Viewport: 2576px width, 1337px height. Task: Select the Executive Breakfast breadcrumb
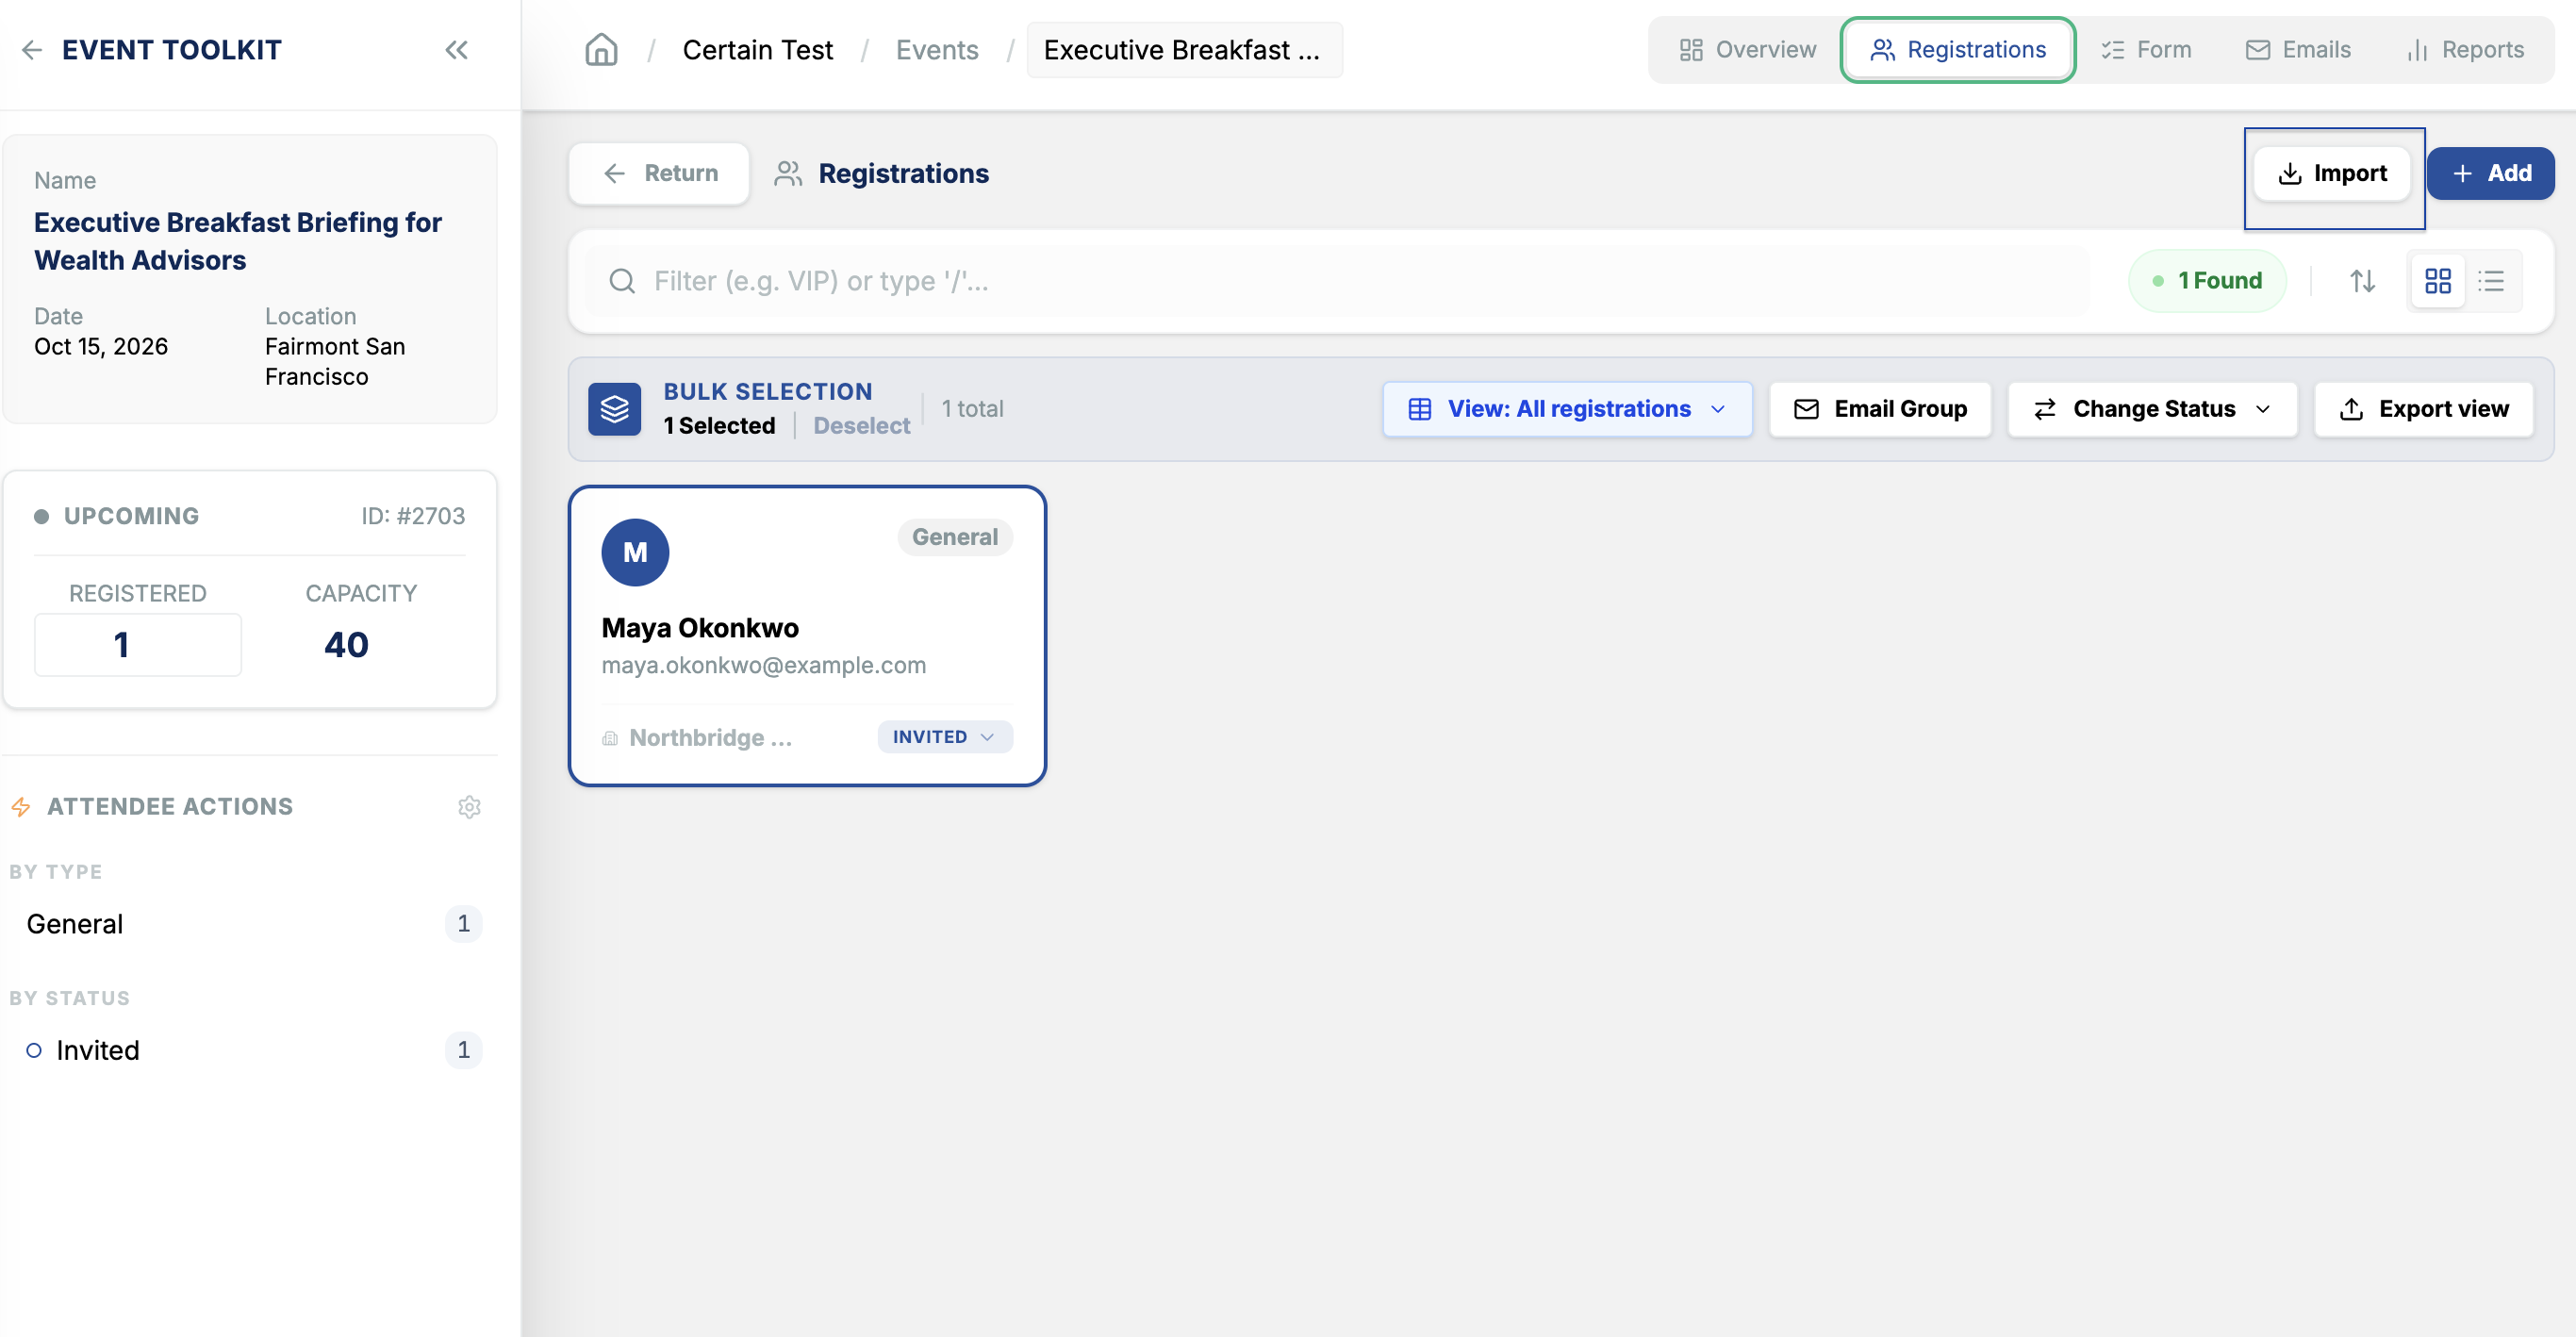point(1183,50)
